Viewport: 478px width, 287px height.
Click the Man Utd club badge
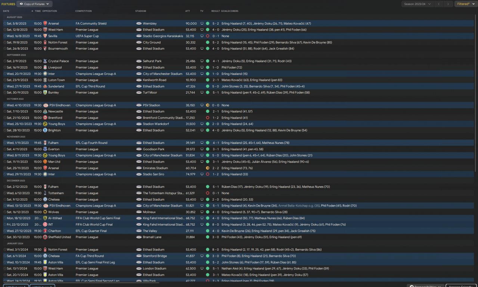[x=45, y=162]
